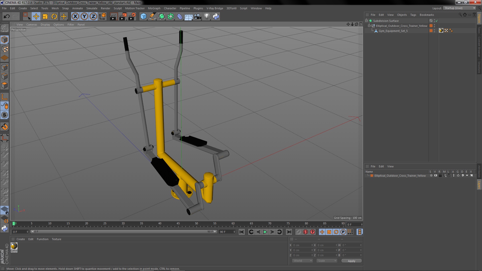Open Material manager Texture menu
The width and height of the screenshot is (482, 271).
click(x=56, y=239)
